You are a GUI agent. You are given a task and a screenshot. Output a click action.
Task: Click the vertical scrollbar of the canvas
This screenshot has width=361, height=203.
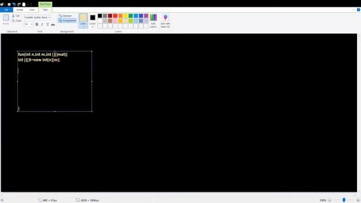click(x=359, y=113)
